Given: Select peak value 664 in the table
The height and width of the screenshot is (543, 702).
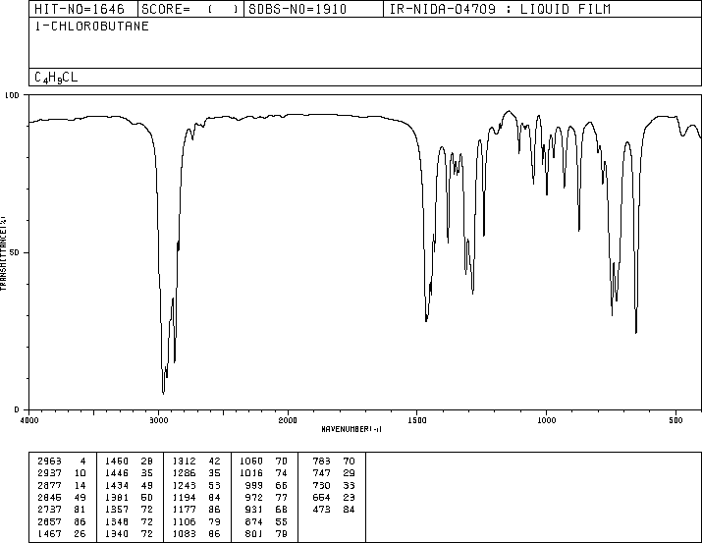Looking at the screenshot, I should pyautogui.click(x=321, y=497).
